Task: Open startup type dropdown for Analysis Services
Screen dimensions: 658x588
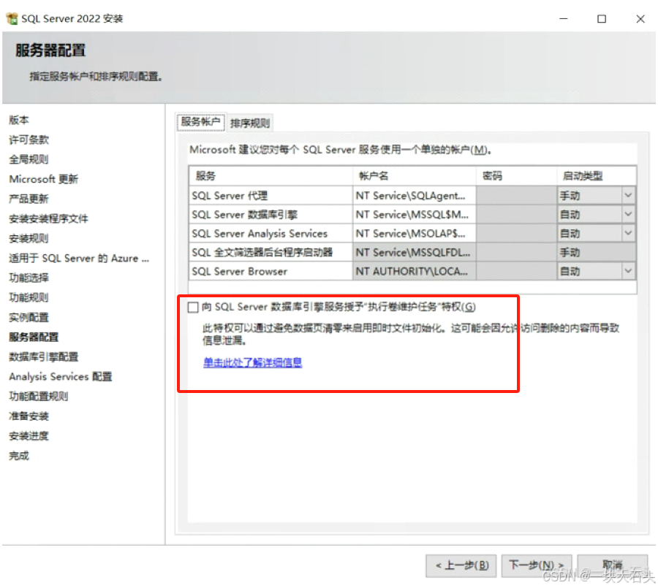Action: click(x=628, y=233)
